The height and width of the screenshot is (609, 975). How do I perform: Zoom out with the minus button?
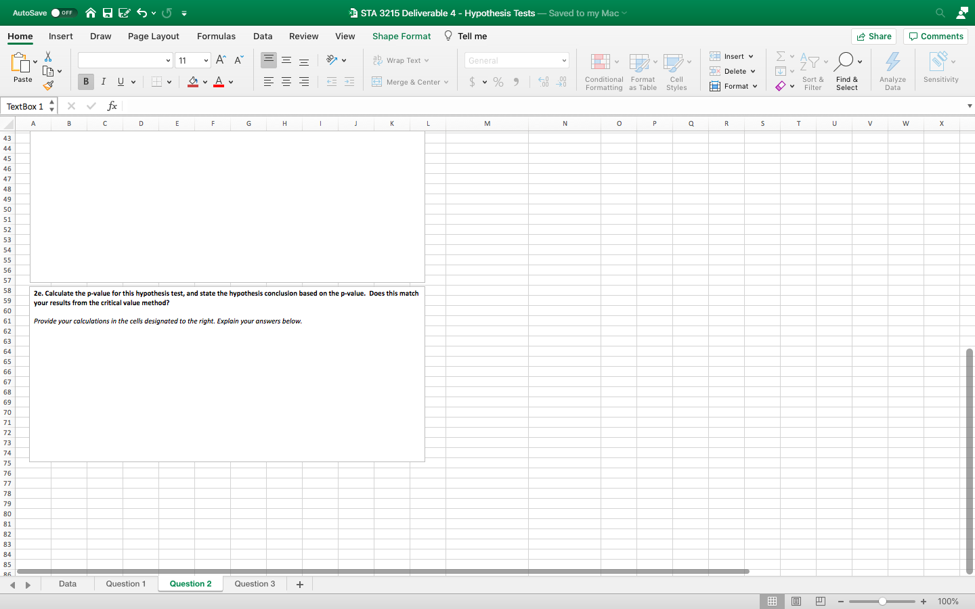(841, 602)
